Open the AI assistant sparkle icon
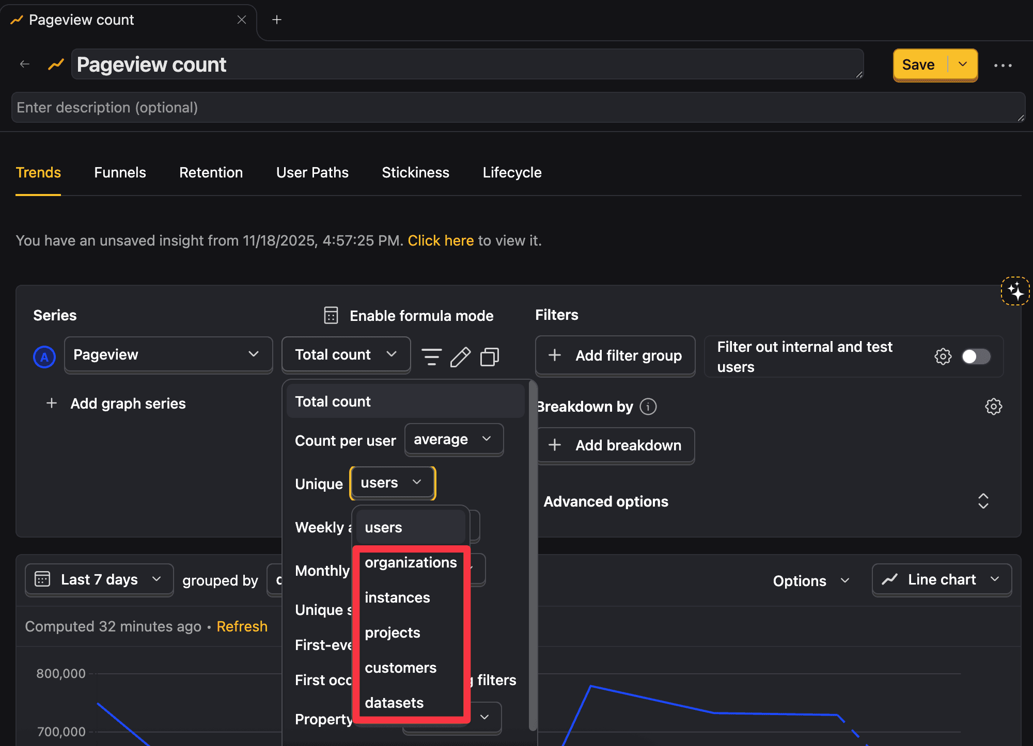 [x=1015, y=291]
